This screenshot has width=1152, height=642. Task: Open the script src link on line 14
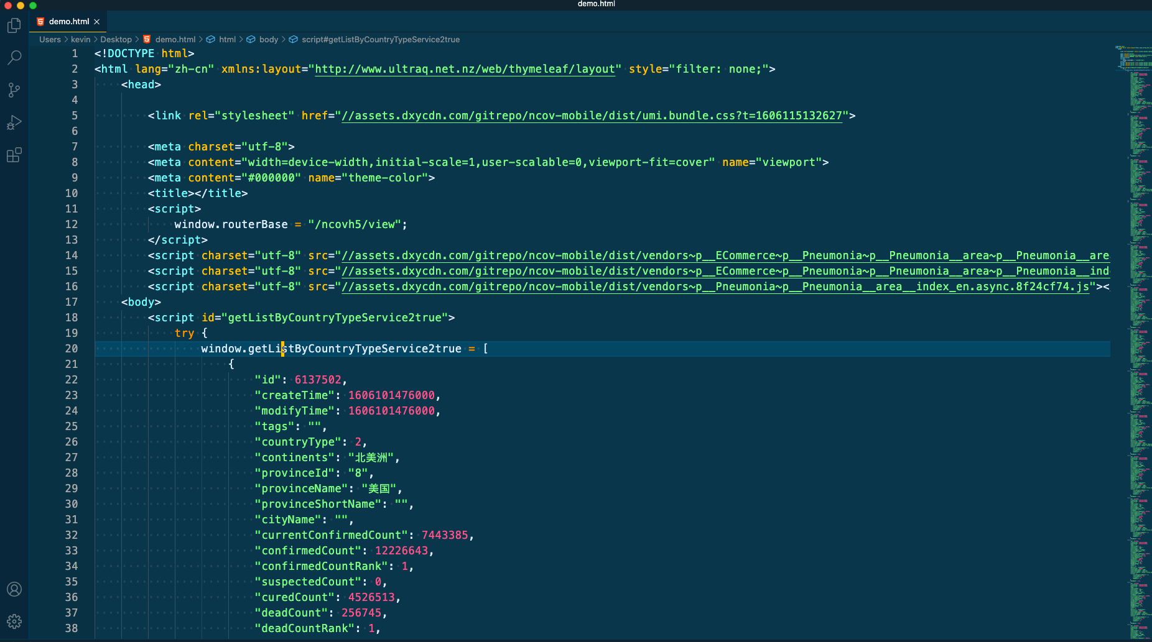pyautogui.click(x=725, y=255)
